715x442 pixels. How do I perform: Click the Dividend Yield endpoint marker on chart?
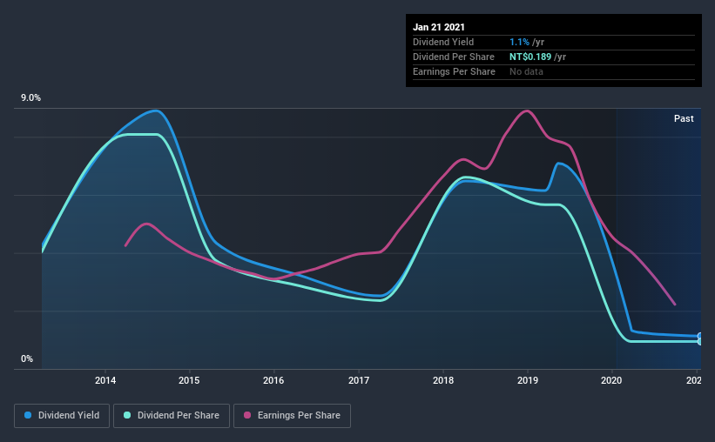(x=700, y=336)
